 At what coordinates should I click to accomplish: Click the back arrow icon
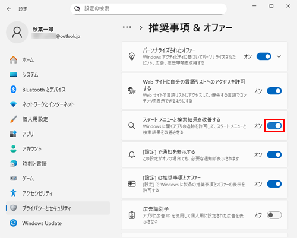[x=9, y=9]
